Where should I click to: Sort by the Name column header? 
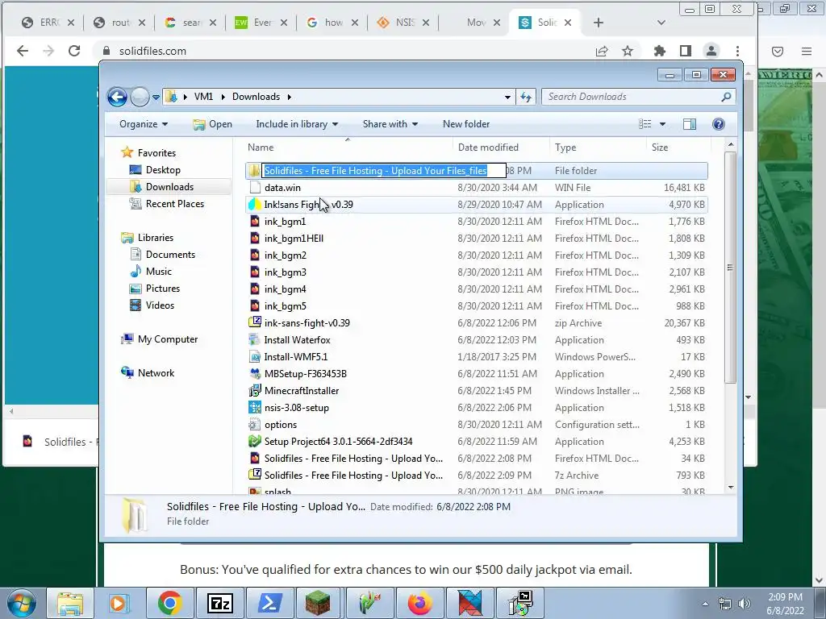(348, 147)
